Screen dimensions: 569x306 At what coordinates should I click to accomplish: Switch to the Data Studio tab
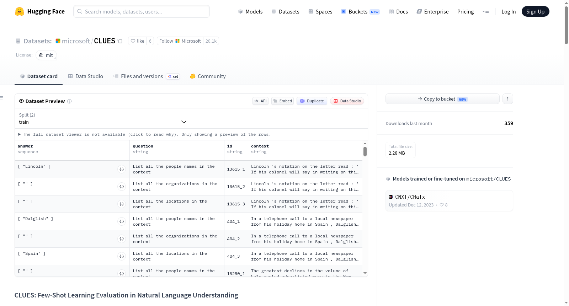tap(86, 76)
